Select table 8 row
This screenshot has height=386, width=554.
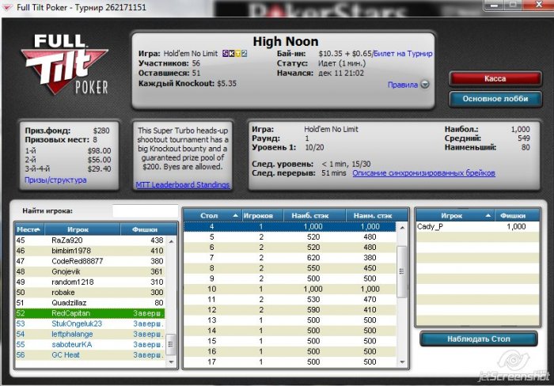tap(290, 268)
